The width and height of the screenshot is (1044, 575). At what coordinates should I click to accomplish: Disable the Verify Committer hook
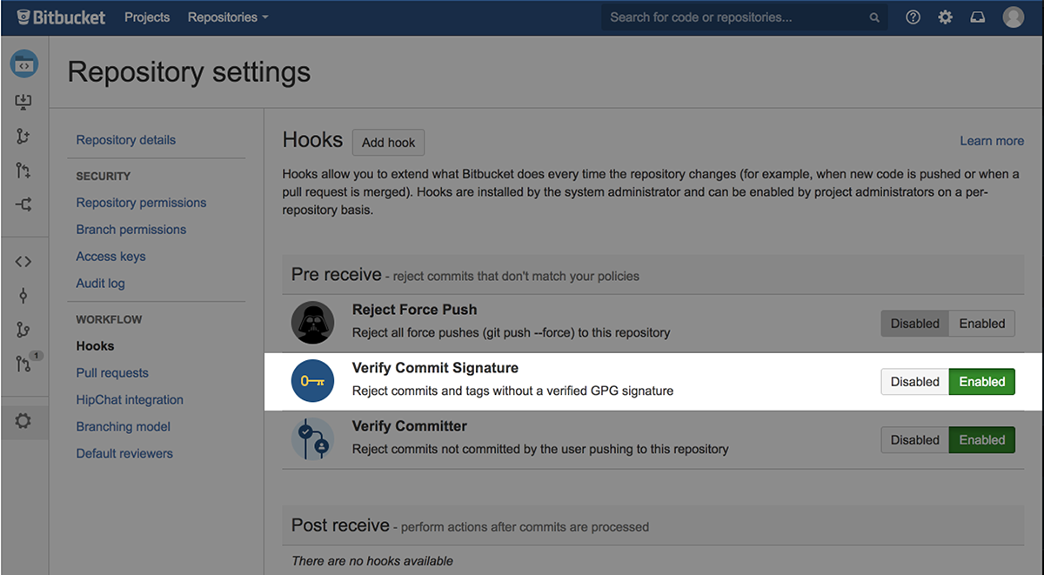click(914, 439)
